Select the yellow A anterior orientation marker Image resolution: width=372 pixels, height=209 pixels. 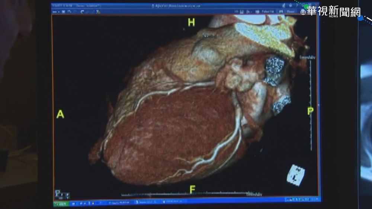(60, 114)
